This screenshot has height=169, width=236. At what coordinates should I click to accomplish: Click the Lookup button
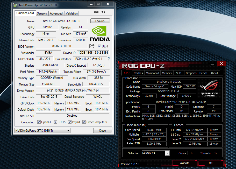[x=100, y=21]
